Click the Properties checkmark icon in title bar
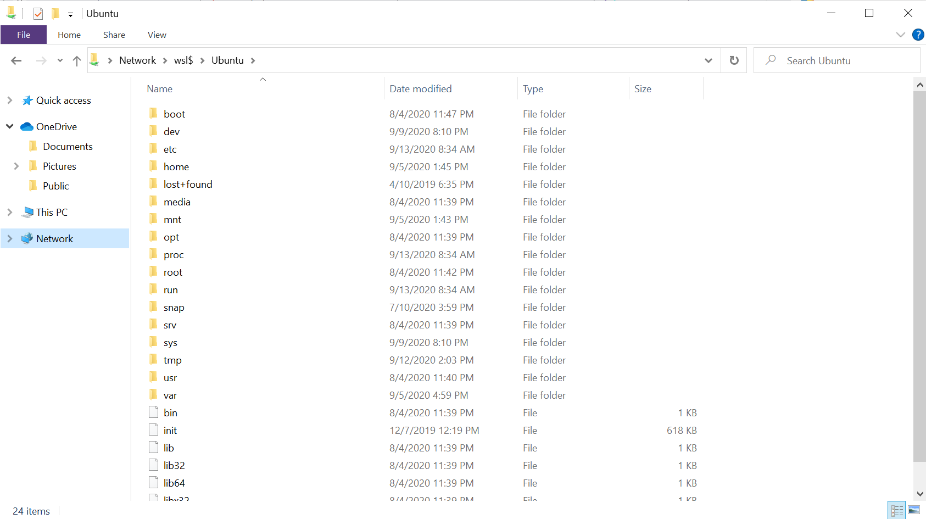Viewport: 926px width, 519px height. coord(38,14)
